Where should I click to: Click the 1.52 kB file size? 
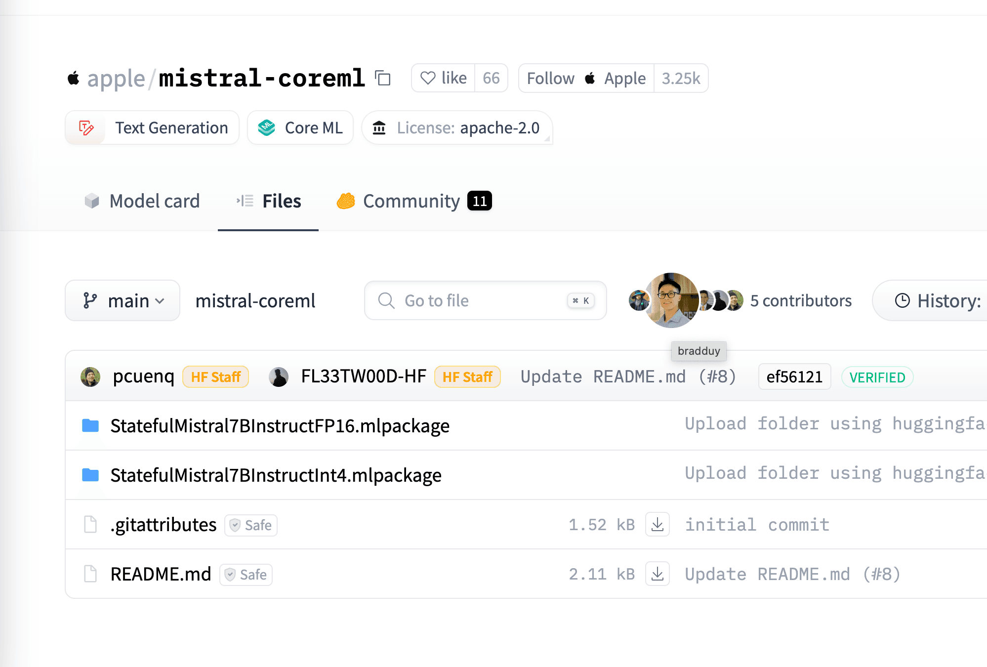click(602, 524)
